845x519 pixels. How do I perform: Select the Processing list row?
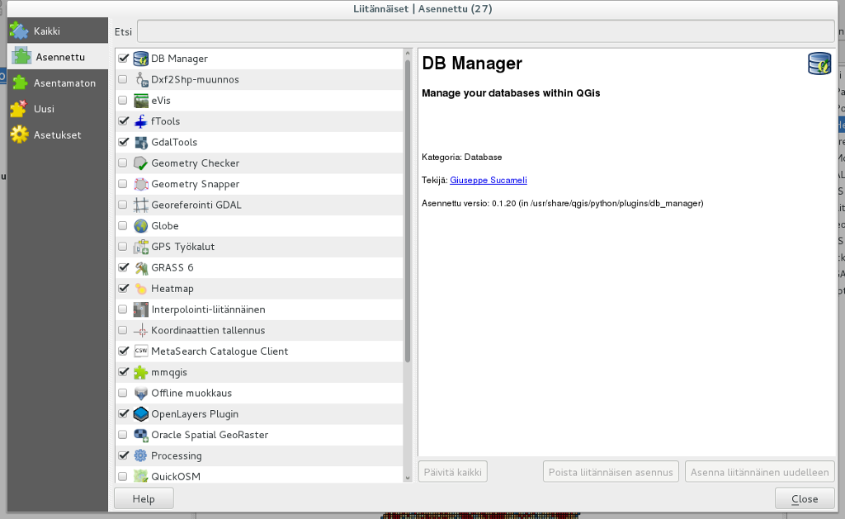pos(259,456)
